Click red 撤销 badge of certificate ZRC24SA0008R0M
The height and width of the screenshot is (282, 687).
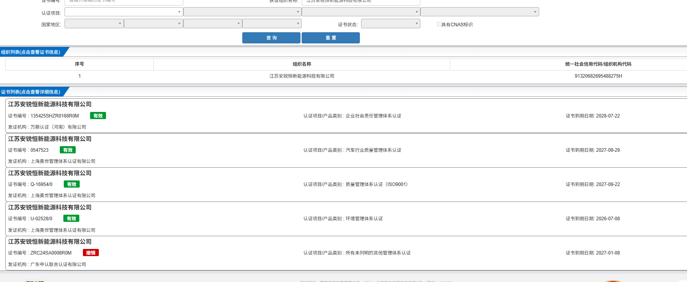(91, 253)
